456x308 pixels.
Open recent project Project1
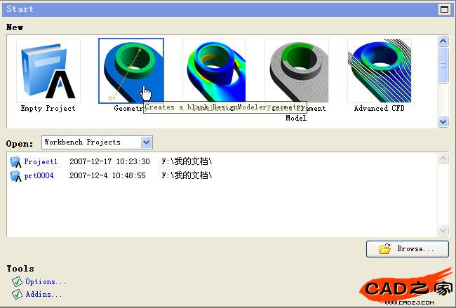[41, 161]
